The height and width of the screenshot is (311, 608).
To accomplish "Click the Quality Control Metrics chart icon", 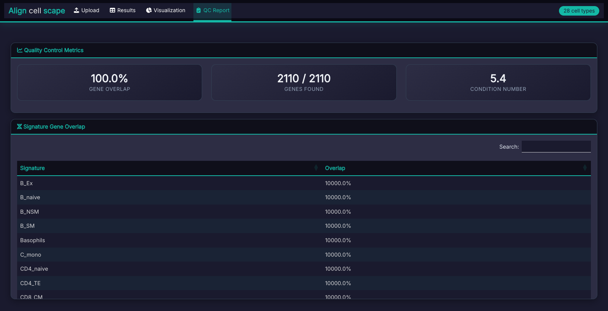I will 20,50.
